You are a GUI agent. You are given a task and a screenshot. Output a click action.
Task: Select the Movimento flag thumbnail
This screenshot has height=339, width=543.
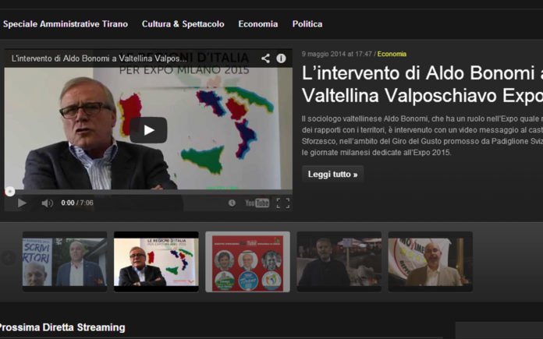431,262
